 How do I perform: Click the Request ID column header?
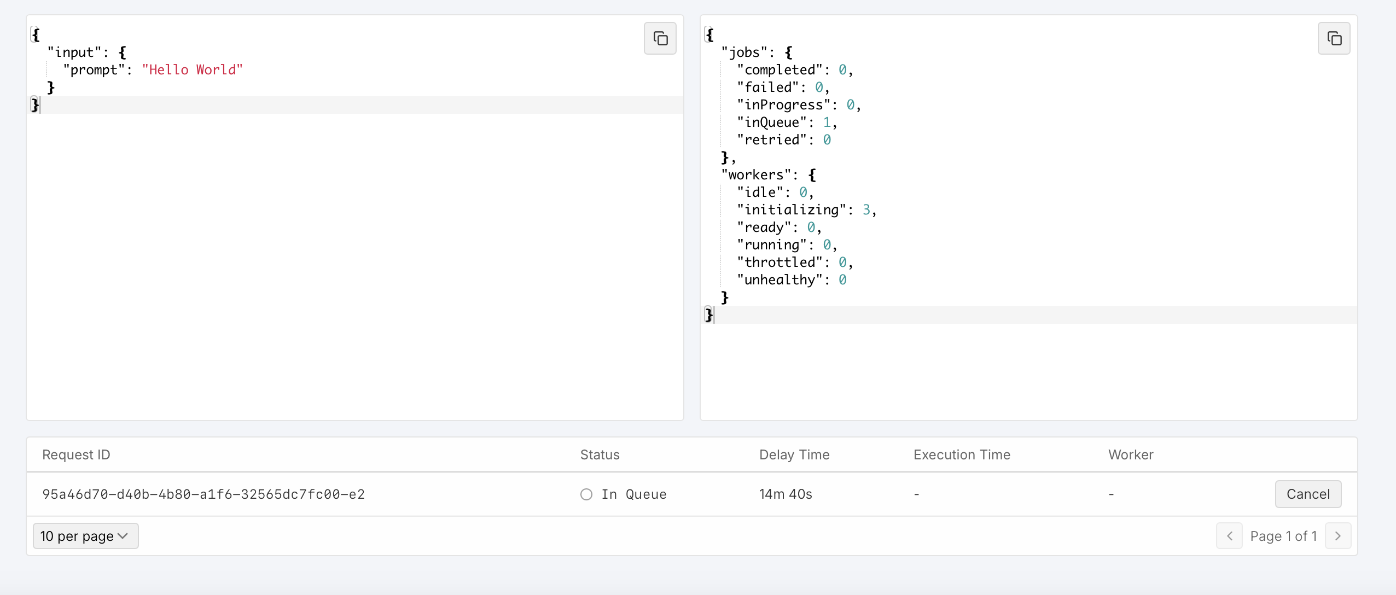click(x=76, y=454)
